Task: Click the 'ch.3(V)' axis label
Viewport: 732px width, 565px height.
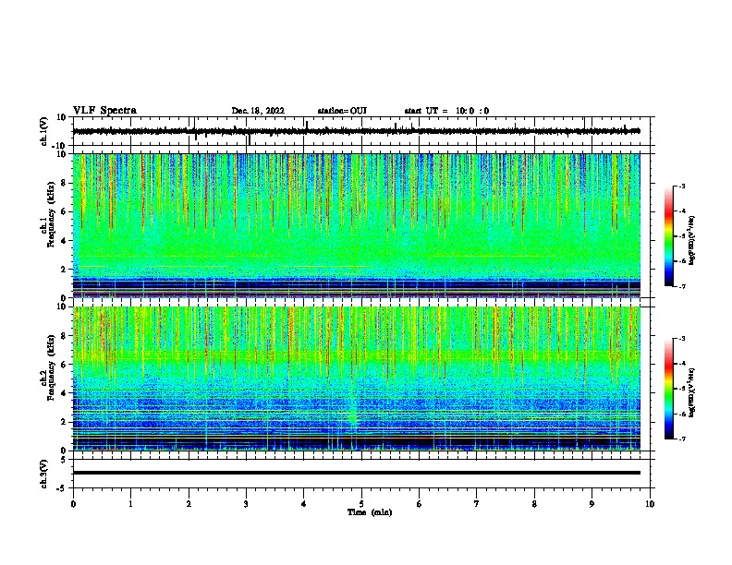Action: tap(44, 474)
